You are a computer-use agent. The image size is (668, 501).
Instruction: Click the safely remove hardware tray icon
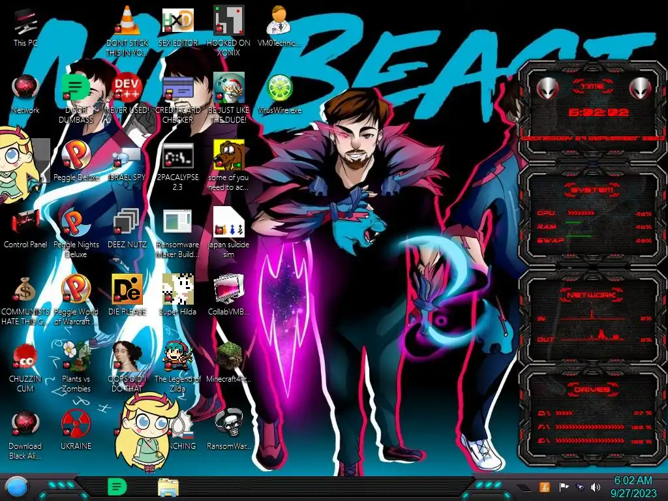(x=579, y=487)
